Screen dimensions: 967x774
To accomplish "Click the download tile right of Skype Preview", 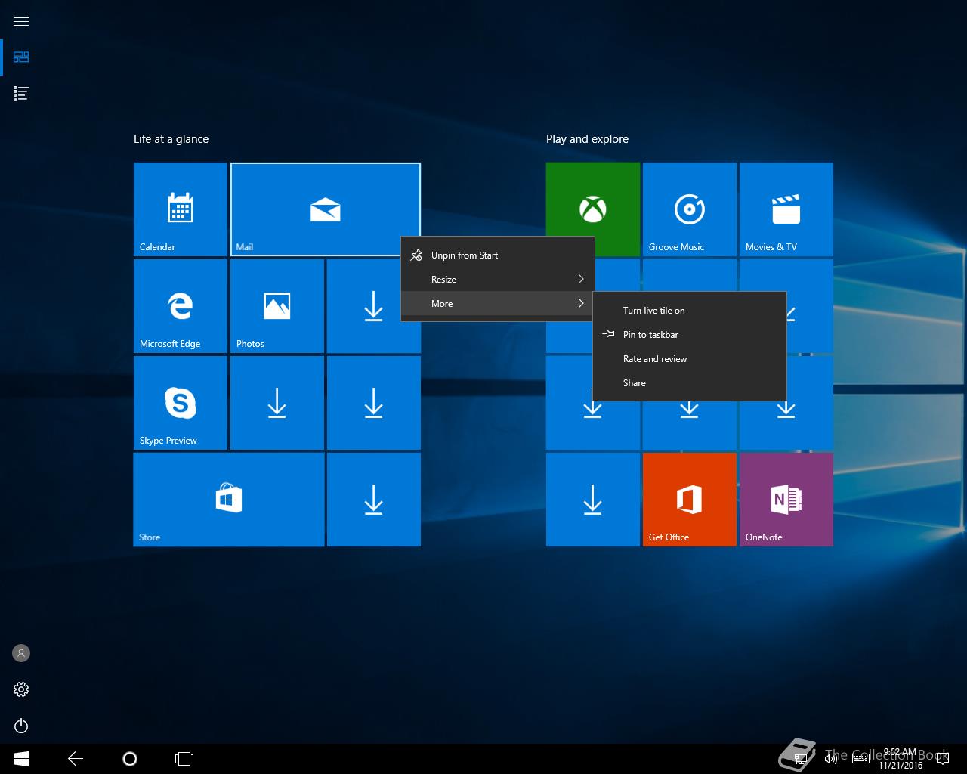I will [x=277, y=403].
